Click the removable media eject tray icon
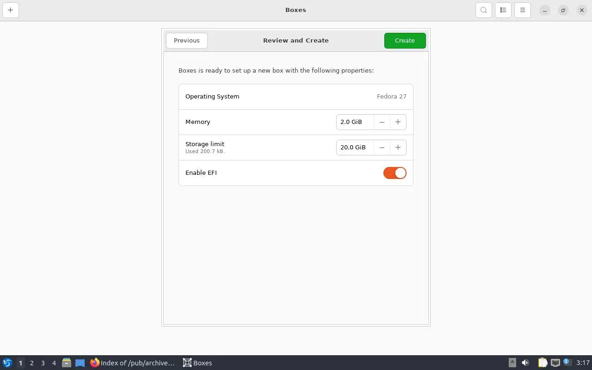The image size is (592, 370). [x=512, y=363]
